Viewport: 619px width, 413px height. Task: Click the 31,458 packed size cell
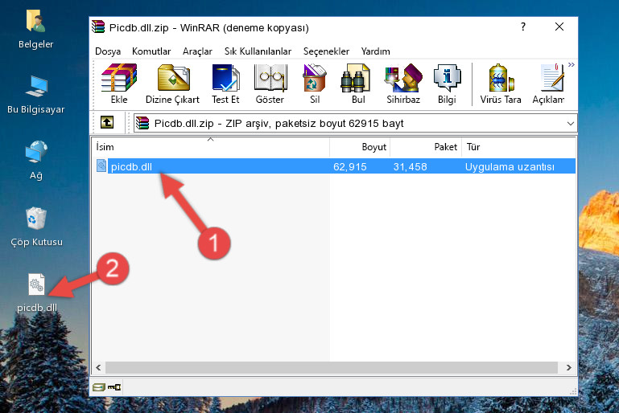pyautogui.click(x=411, y=166)
